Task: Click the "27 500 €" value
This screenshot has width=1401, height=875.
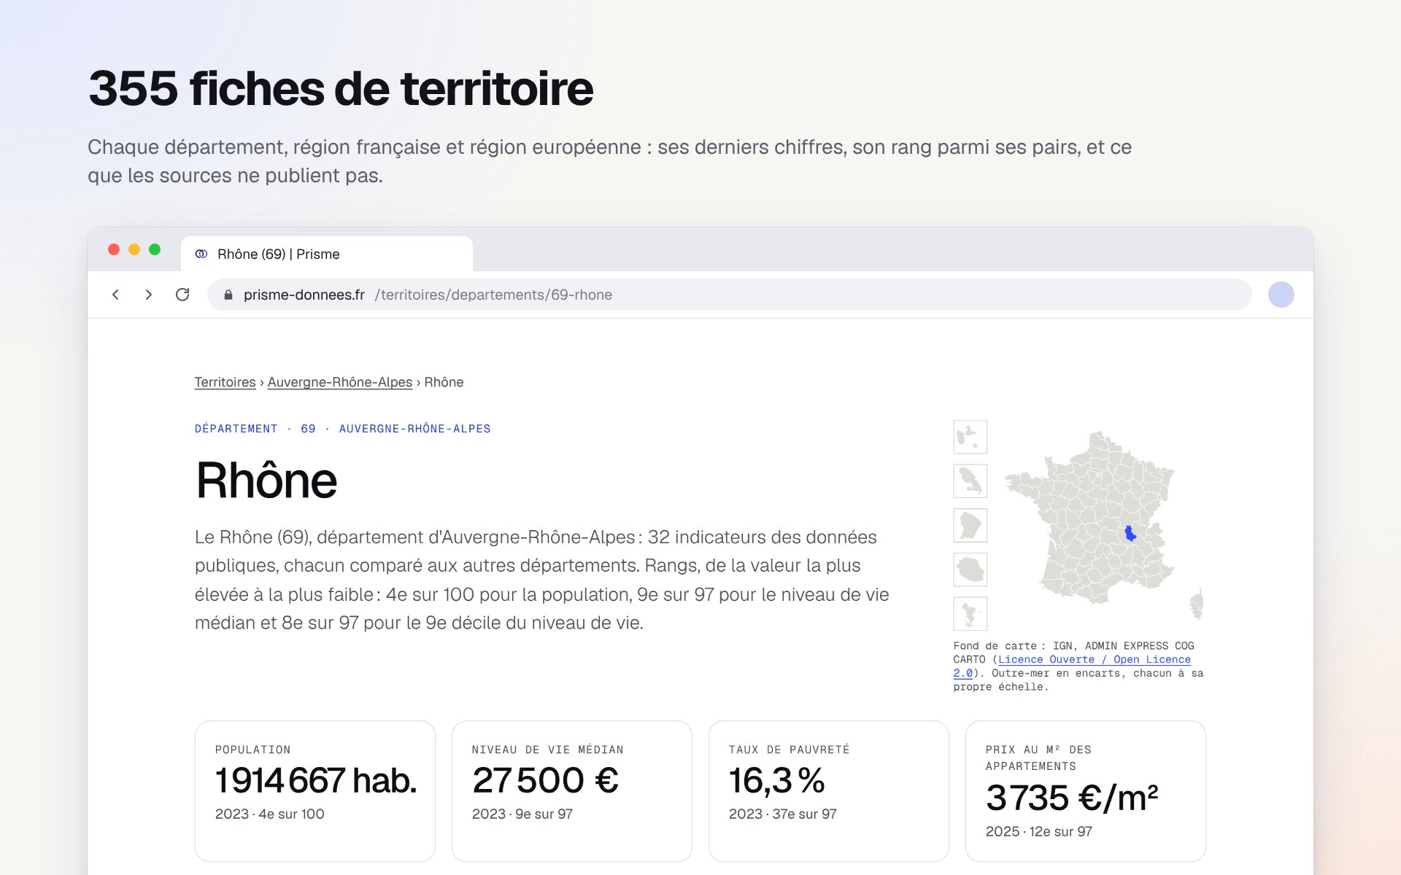Action: (545, 780)
